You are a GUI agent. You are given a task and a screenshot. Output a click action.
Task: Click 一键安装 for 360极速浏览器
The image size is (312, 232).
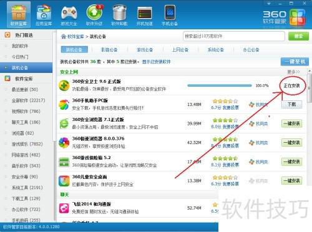(291, 143)
